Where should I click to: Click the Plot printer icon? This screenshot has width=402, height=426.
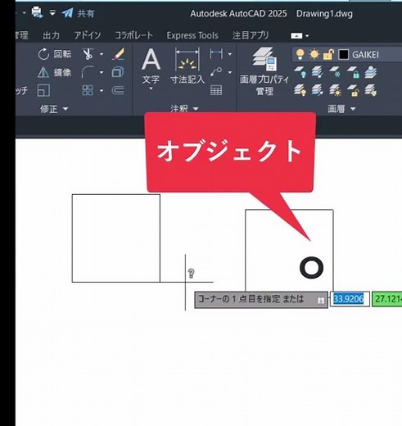tap(37, 12)
